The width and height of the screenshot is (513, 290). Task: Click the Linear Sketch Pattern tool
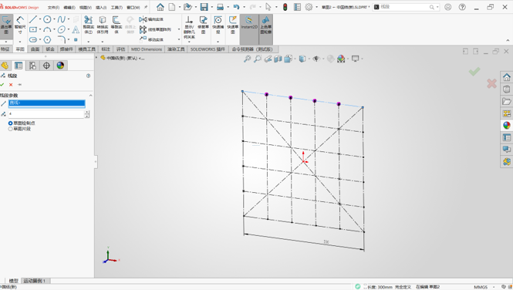[155, 29]
